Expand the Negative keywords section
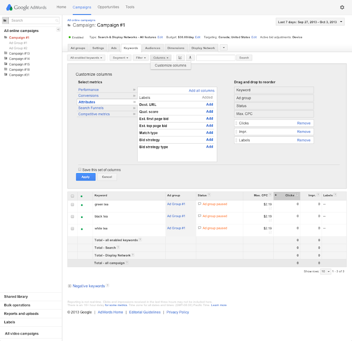The width and height of the screenshot is (352, 341). point(70,286)
